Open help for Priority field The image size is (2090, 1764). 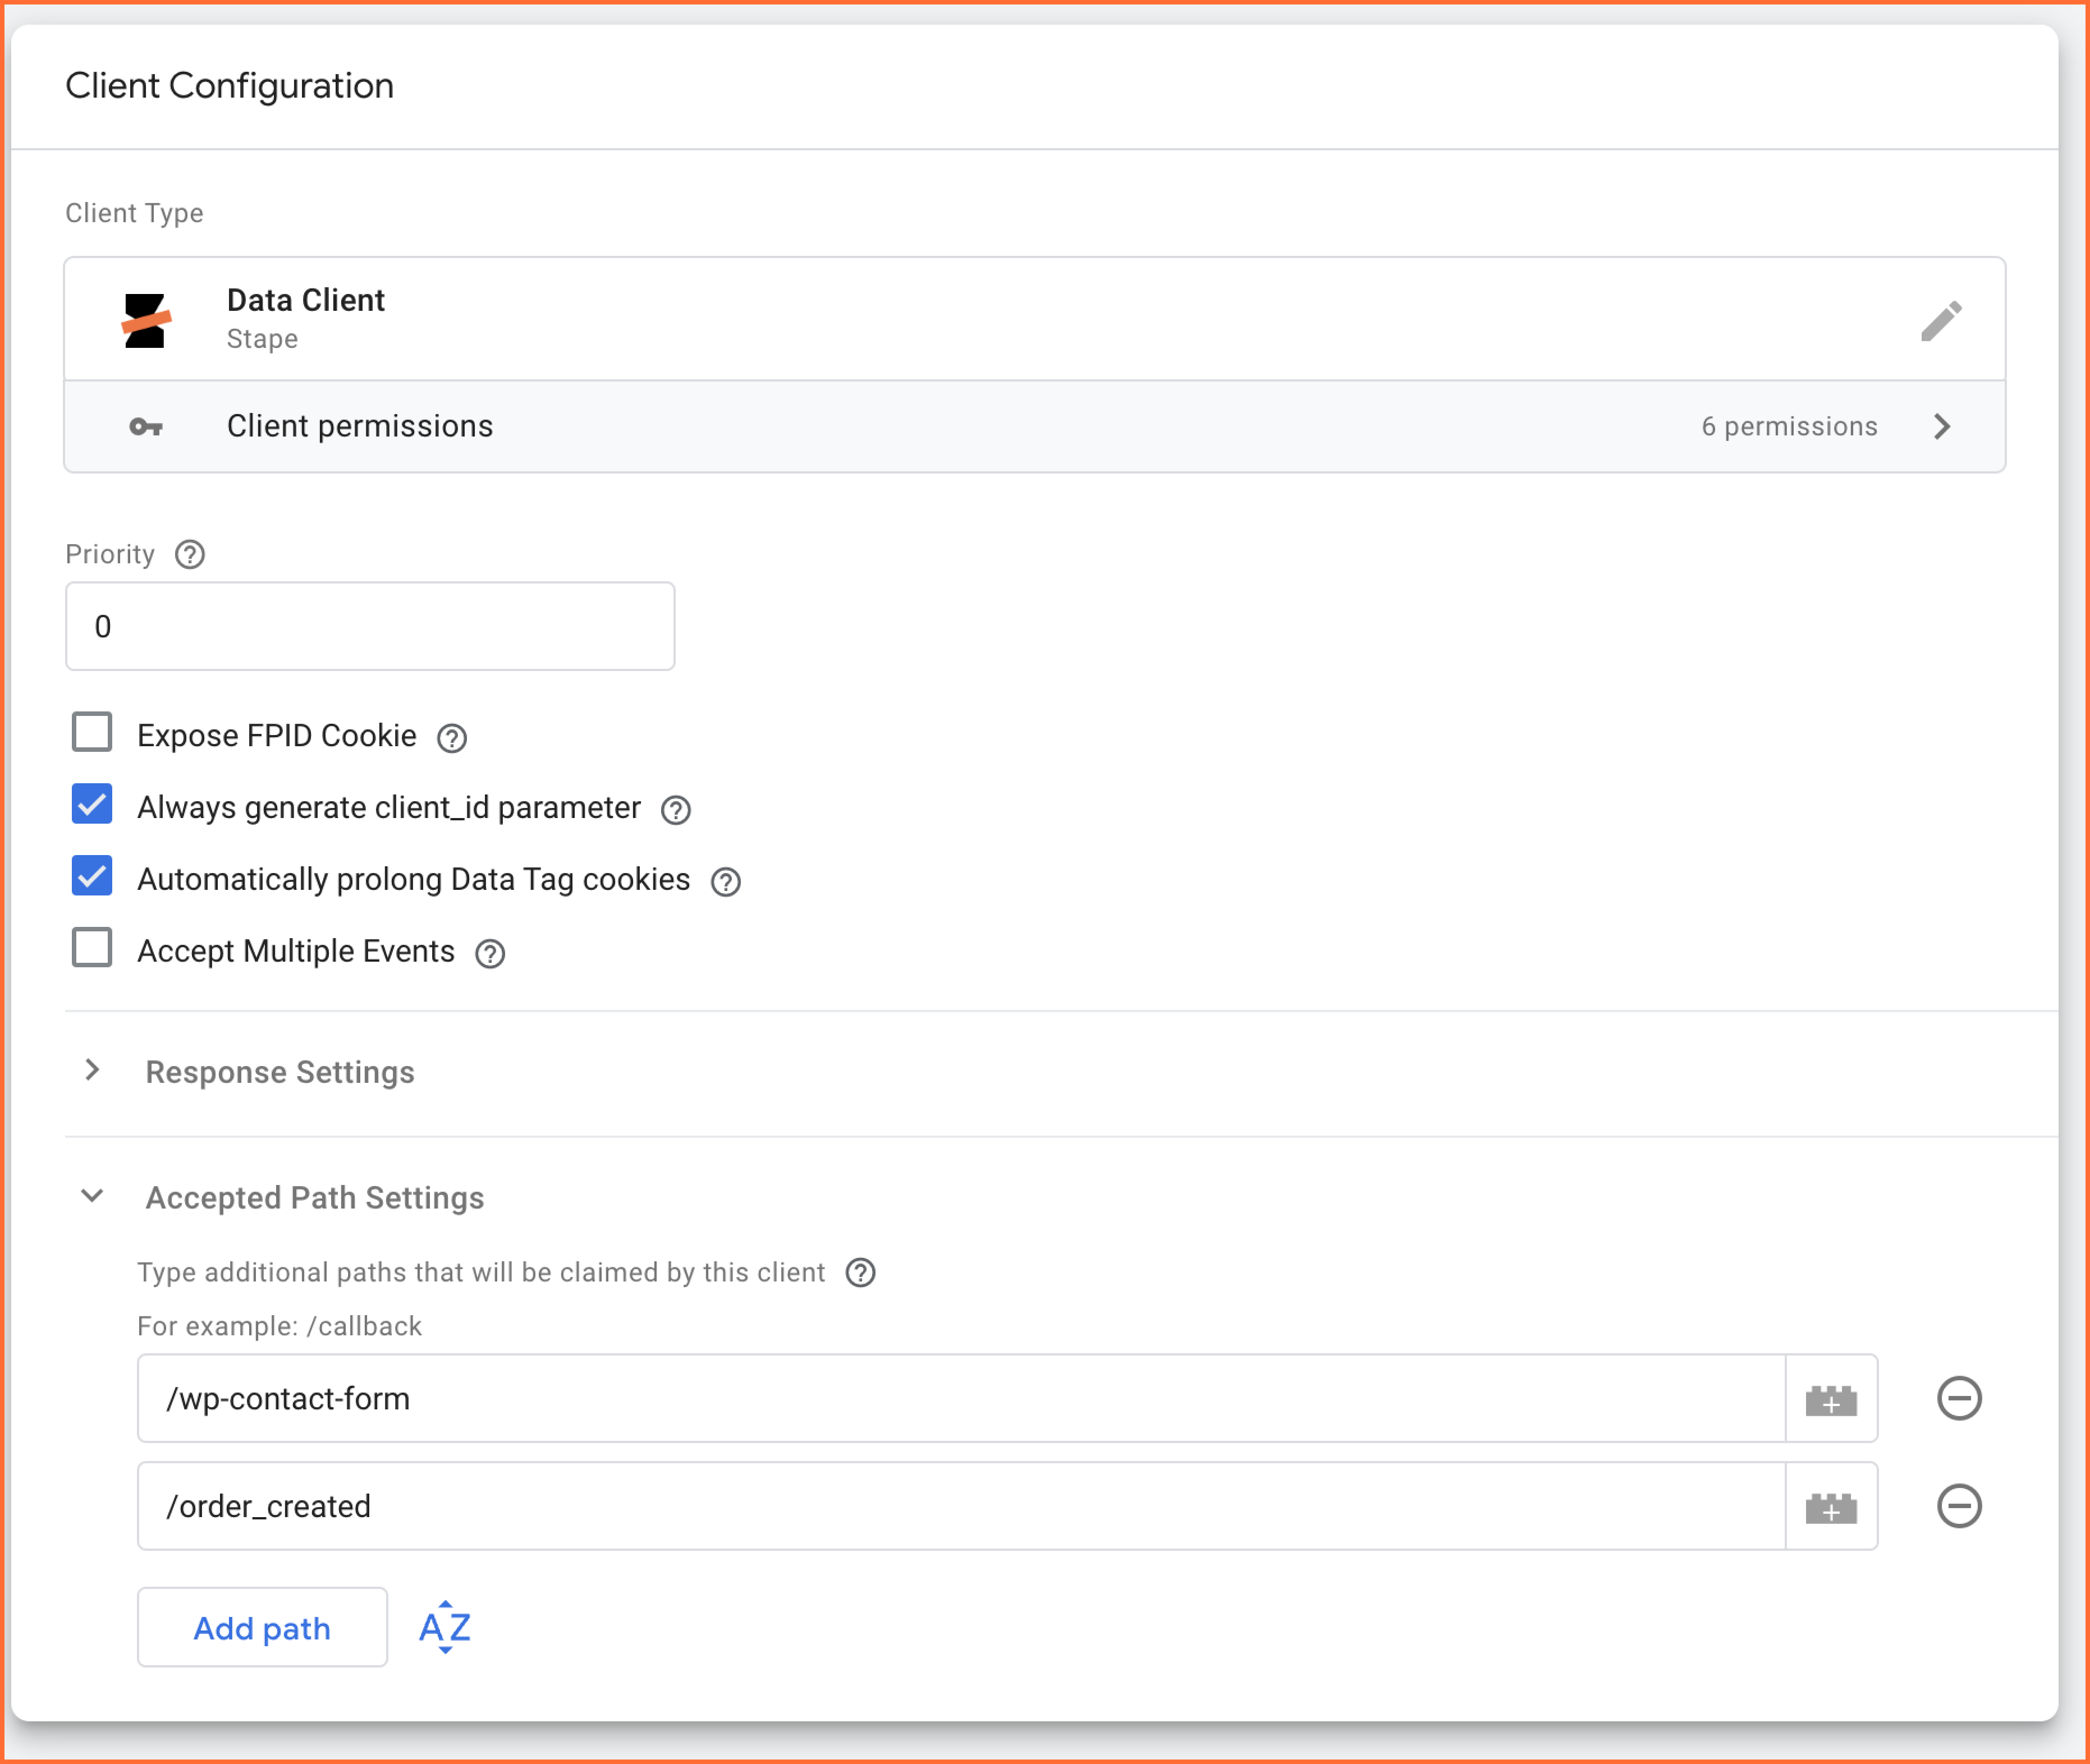(x=190, y=554)
